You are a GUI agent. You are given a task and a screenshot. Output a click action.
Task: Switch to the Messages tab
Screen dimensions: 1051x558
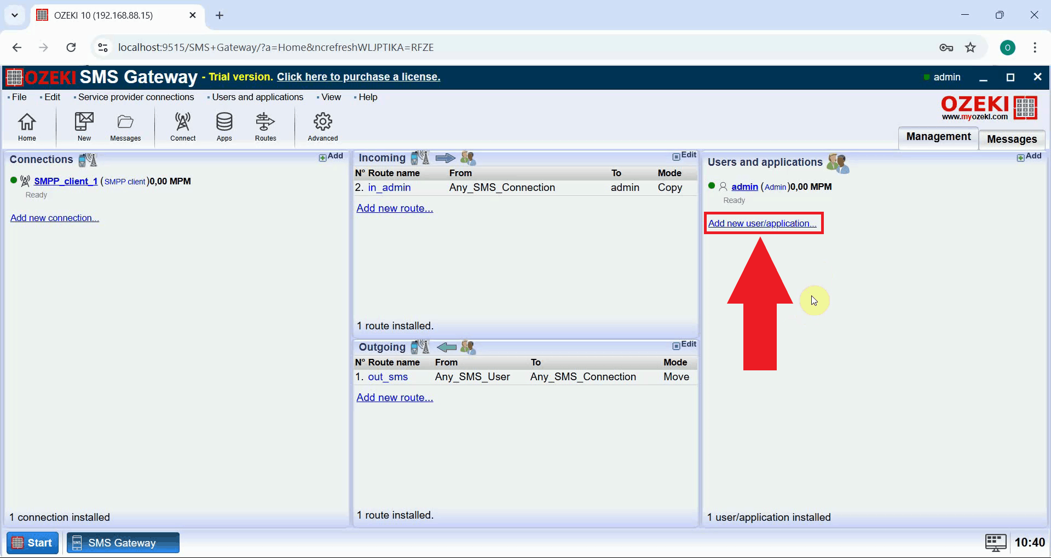[x=1012, y=139]
